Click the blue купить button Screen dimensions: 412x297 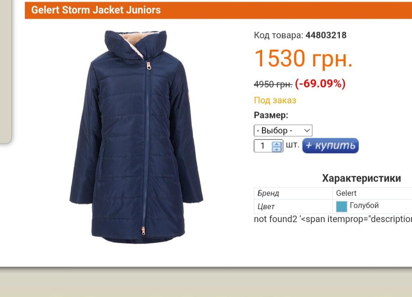coord(330,145)
